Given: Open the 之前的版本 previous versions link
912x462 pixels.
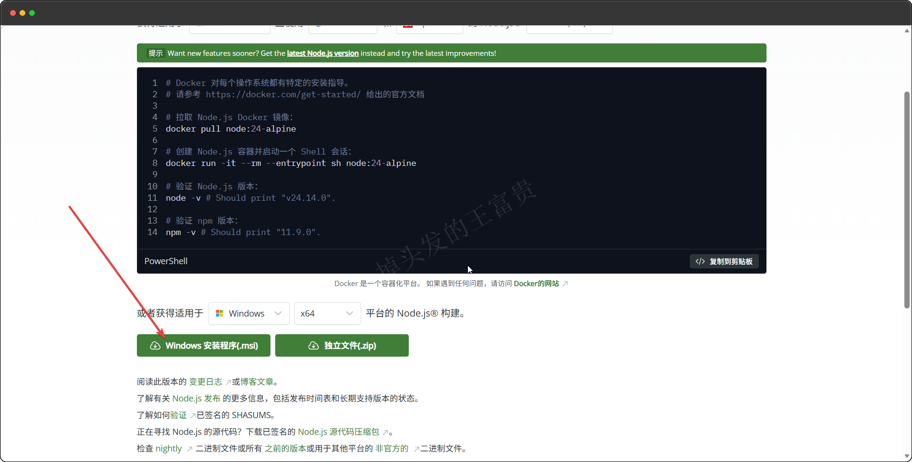Looking at the screenshot, I should click(x=285, y=449).
